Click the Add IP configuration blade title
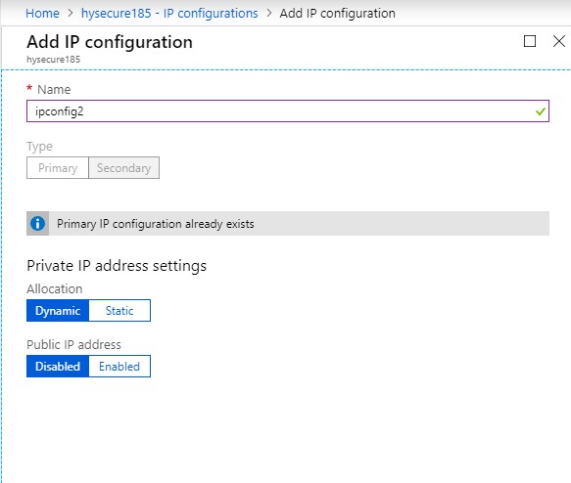 (x=110, y=42)
